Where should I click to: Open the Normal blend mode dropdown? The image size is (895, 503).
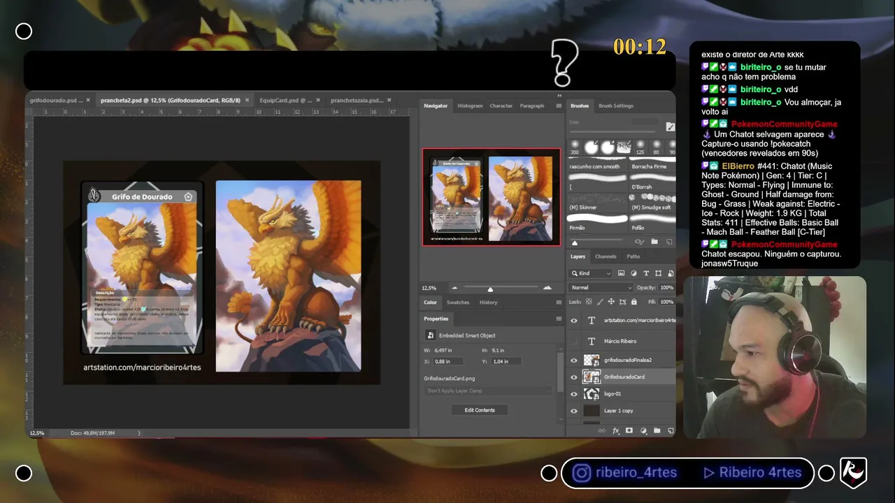tap(601, 288)
